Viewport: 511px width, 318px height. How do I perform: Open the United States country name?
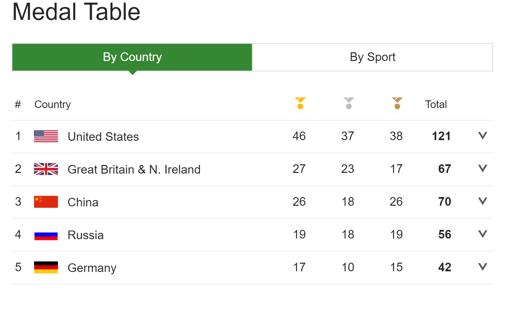(103, 136)
